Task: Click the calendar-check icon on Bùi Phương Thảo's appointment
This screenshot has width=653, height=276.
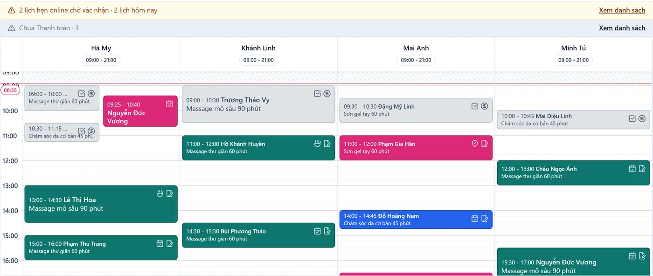Action: 317,231
